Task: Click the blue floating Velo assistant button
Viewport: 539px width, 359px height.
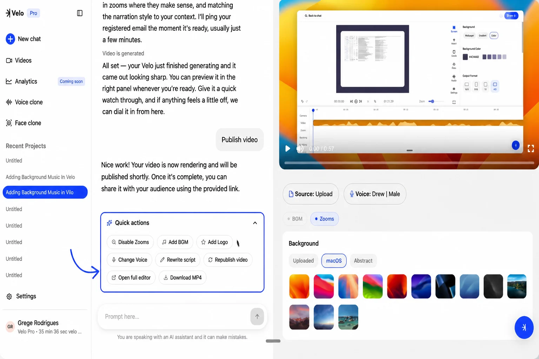Action: tap(524, 327)
